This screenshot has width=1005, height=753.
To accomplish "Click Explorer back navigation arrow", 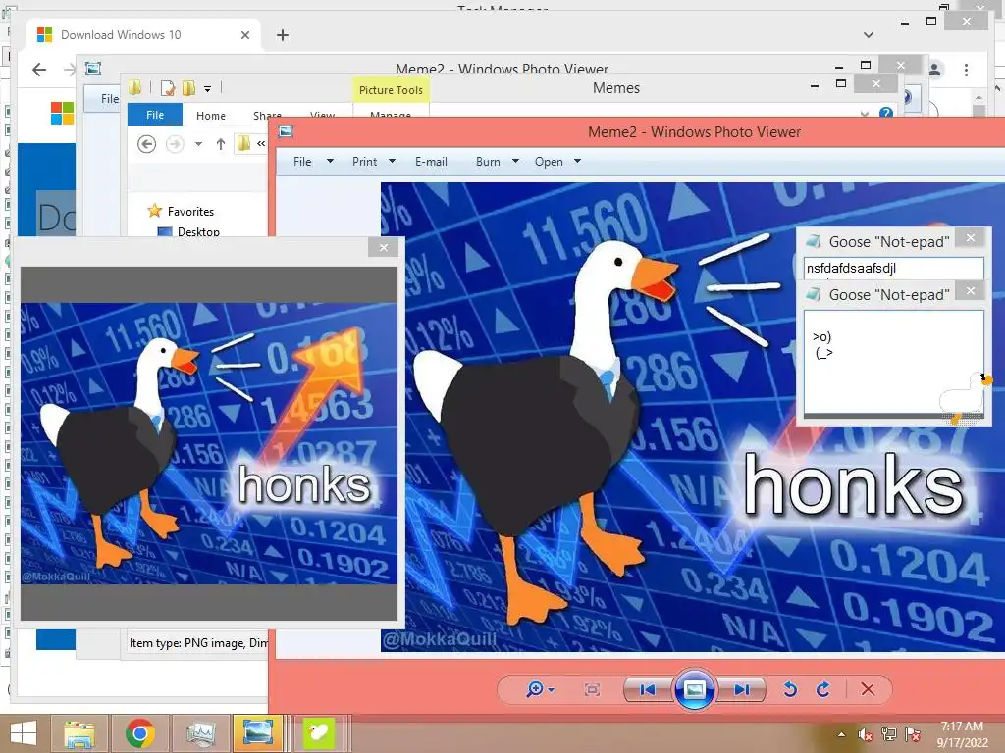I will (147, 144).
